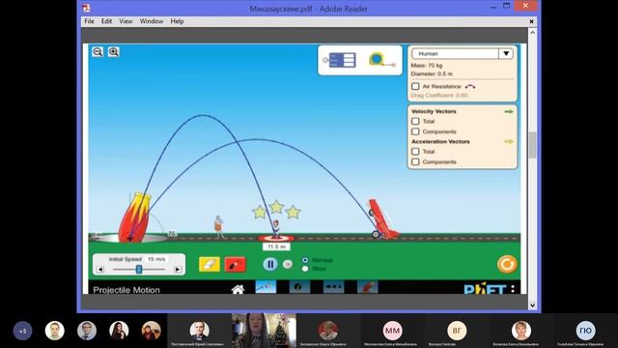Image resolution: width=618 pixels, height=348 pixels.
Task: Click the initial speed 15 m/s value
Action: (x=156, y=259)
